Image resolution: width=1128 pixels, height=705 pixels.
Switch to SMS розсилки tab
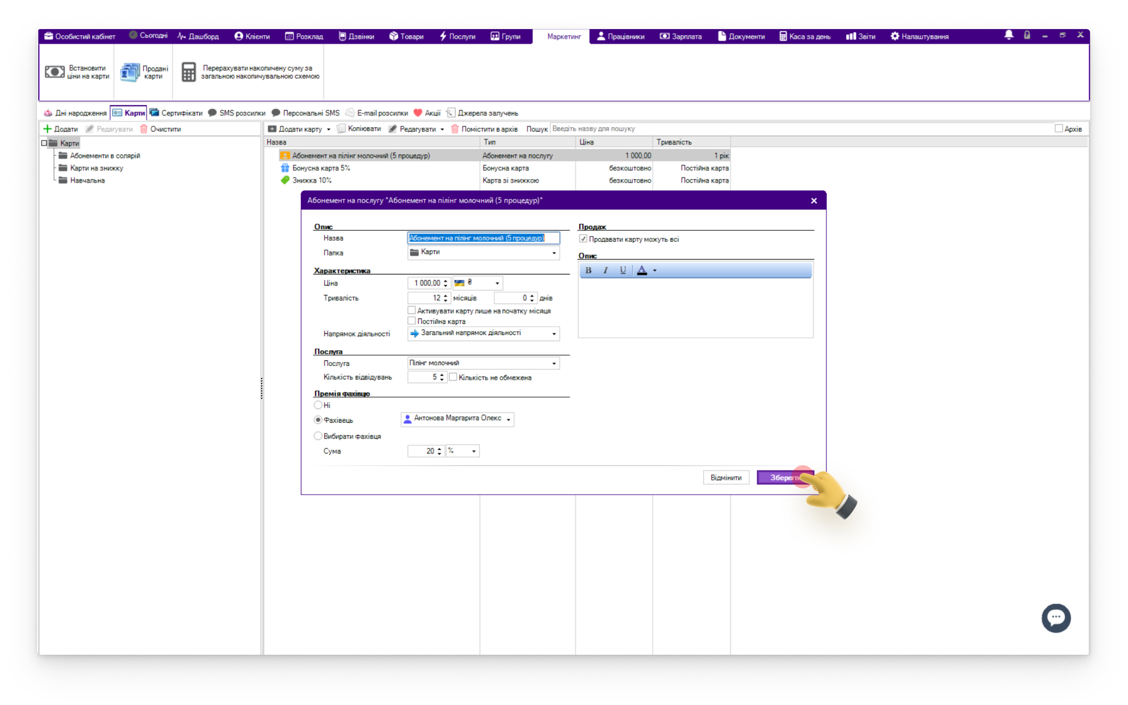coord(236,113)
